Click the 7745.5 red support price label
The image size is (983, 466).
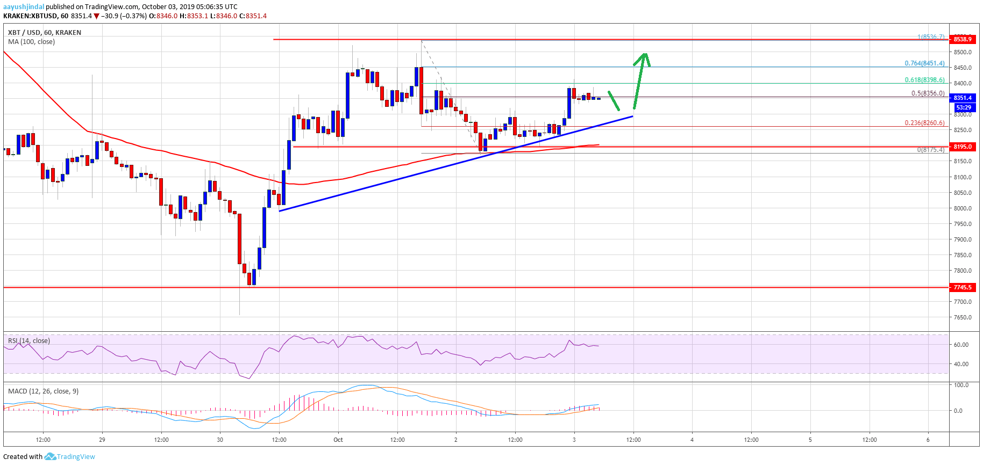(x=963, y=287)
